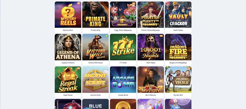Image resolution: width=246 pixels, height=109 pixels.
Task: Open the Ark of Mystery slot image
Action: (x=151, y=80)
